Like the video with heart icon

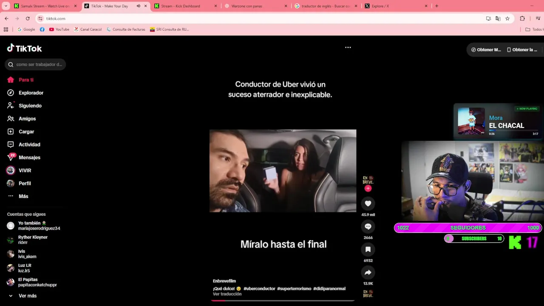tap(368, 204)
